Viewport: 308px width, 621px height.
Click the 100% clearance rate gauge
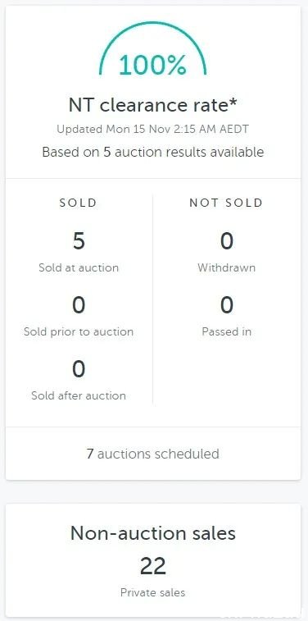pyautogui.click(x=152, y=49)
